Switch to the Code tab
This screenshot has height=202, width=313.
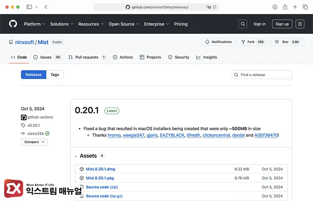pyautogui.click(x=19, y=57)
